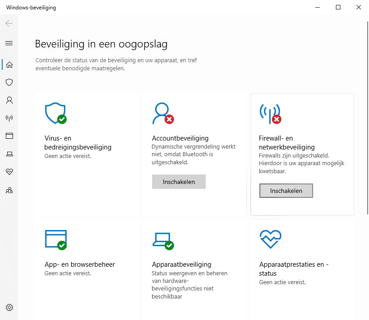This screenshot has height=320, width=369.
Task: Open App- en browserbeheer tile title
Action: [x=80, y=265]
